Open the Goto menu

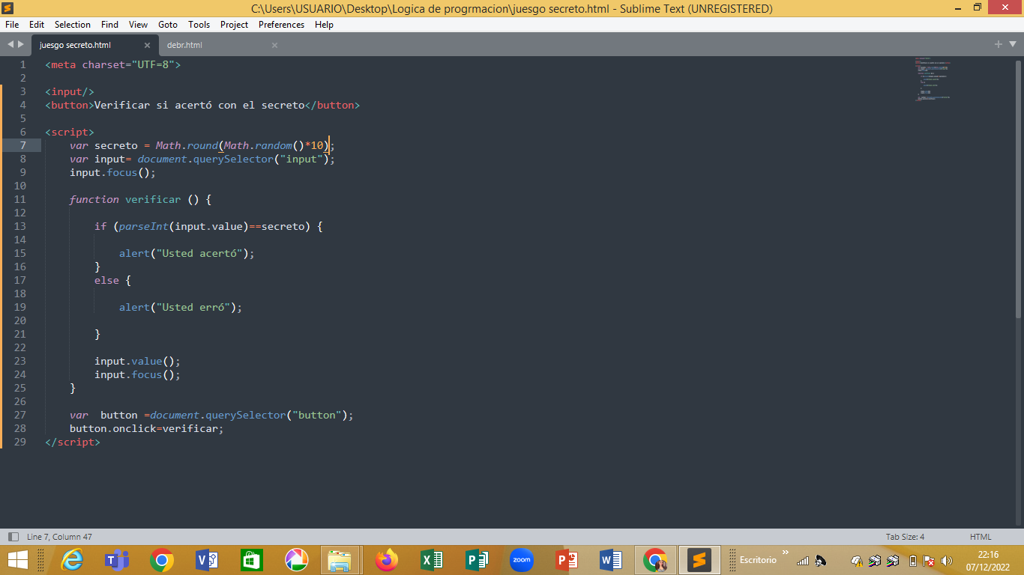(168, 25)
